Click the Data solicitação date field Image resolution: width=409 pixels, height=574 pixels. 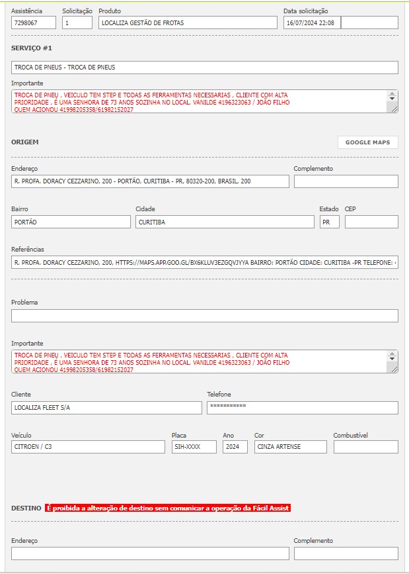click(312, 23)
